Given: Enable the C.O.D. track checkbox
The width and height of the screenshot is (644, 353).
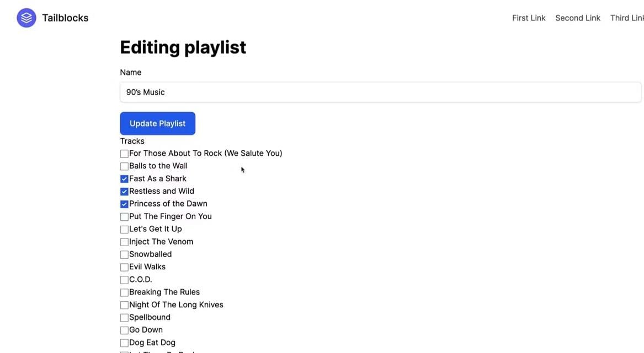Looking at the screenshot, I should [x=124, y=280].
